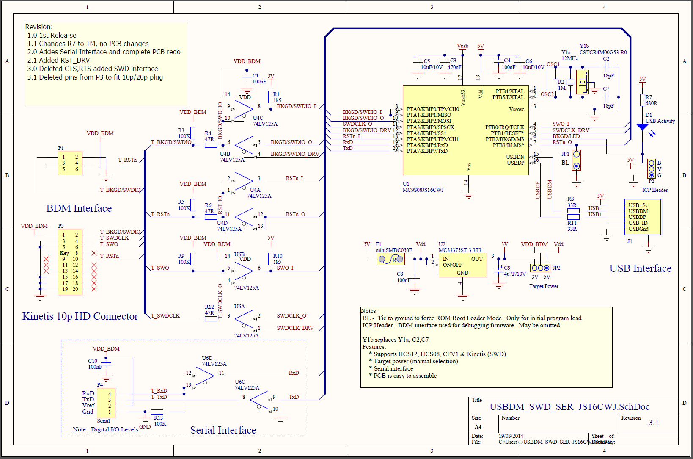The width and height of the screenshot is (693, 459).
Task: Select the P2 ICP Header connector
Action: pyautogui.click(x=652, y=169)
